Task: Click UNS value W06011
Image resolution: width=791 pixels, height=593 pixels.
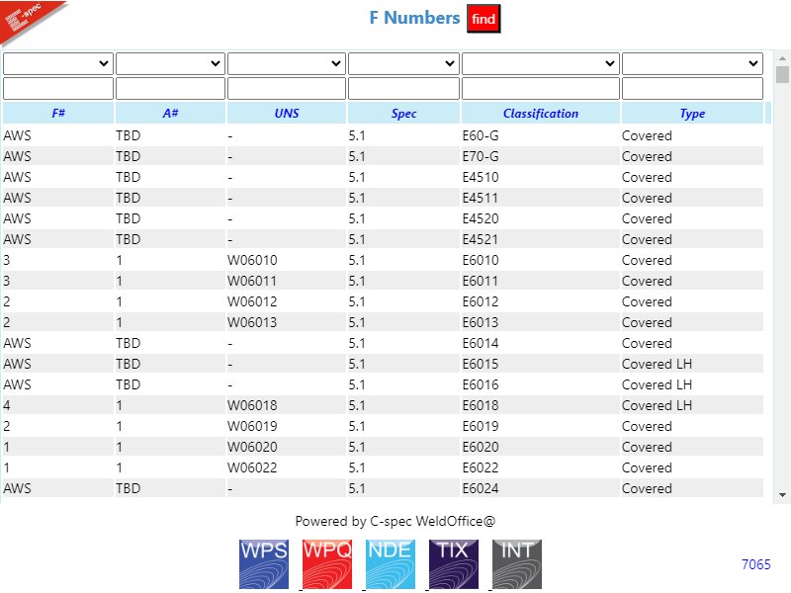Action: pyautogui.click(x=252, y=281)
